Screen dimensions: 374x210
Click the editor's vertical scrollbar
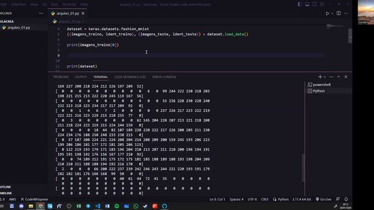pyautogui.click(x=350, y=36)
